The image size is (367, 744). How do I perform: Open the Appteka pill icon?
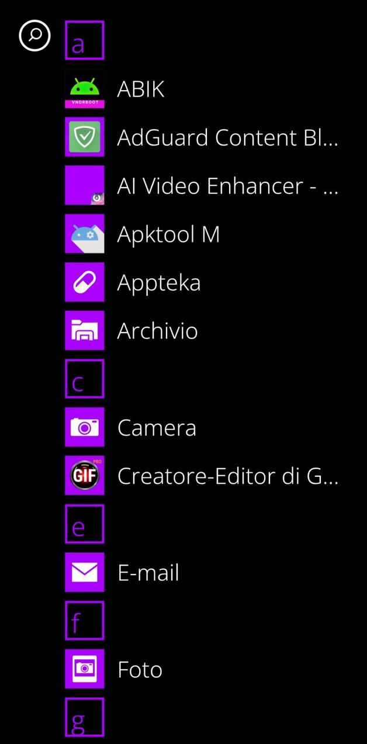pyautogui.click(x=84, y=282)
